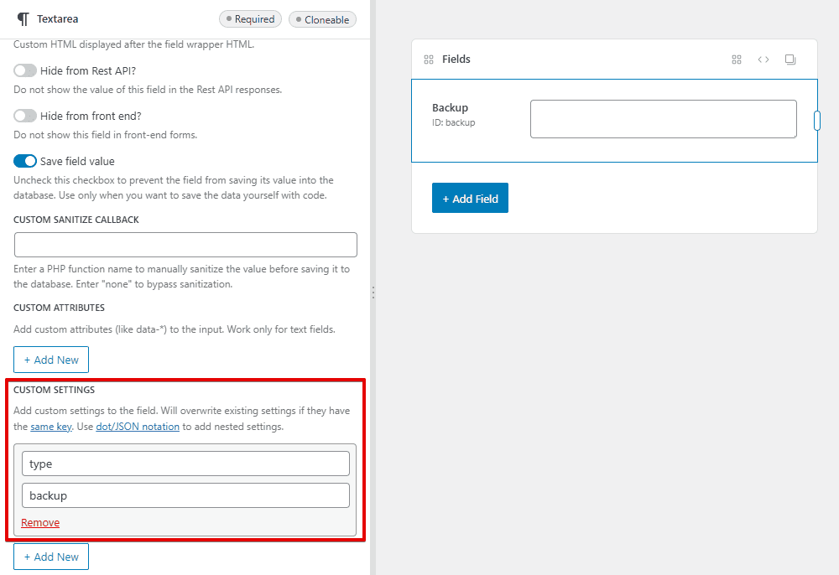
Task: Click the + Add Field button
Action: click(x=470, y=198)
